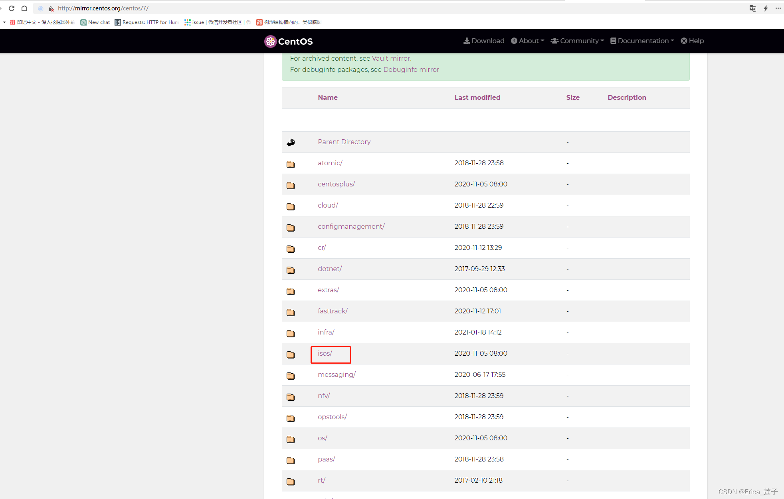Sort listing by Name column header
This screenshot has width=784, height=499.
(328, 97)
